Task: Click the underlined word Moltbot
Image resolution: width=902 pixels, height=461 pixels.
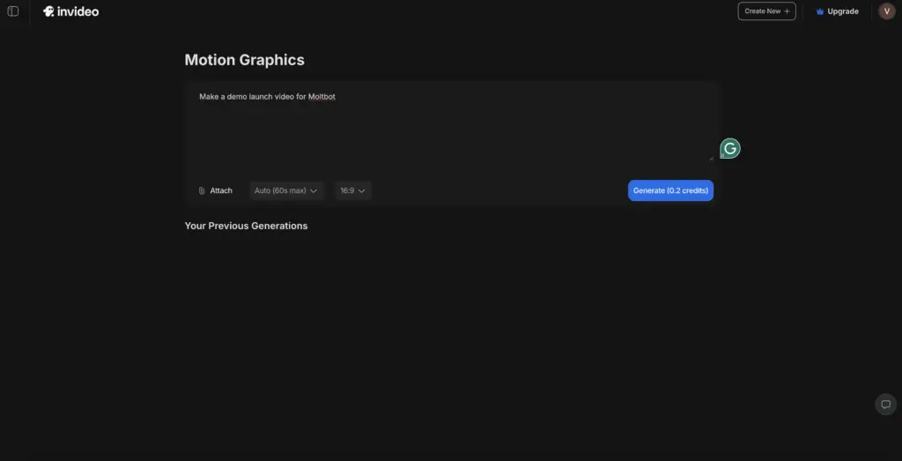Action: click(x=322, y=97)
